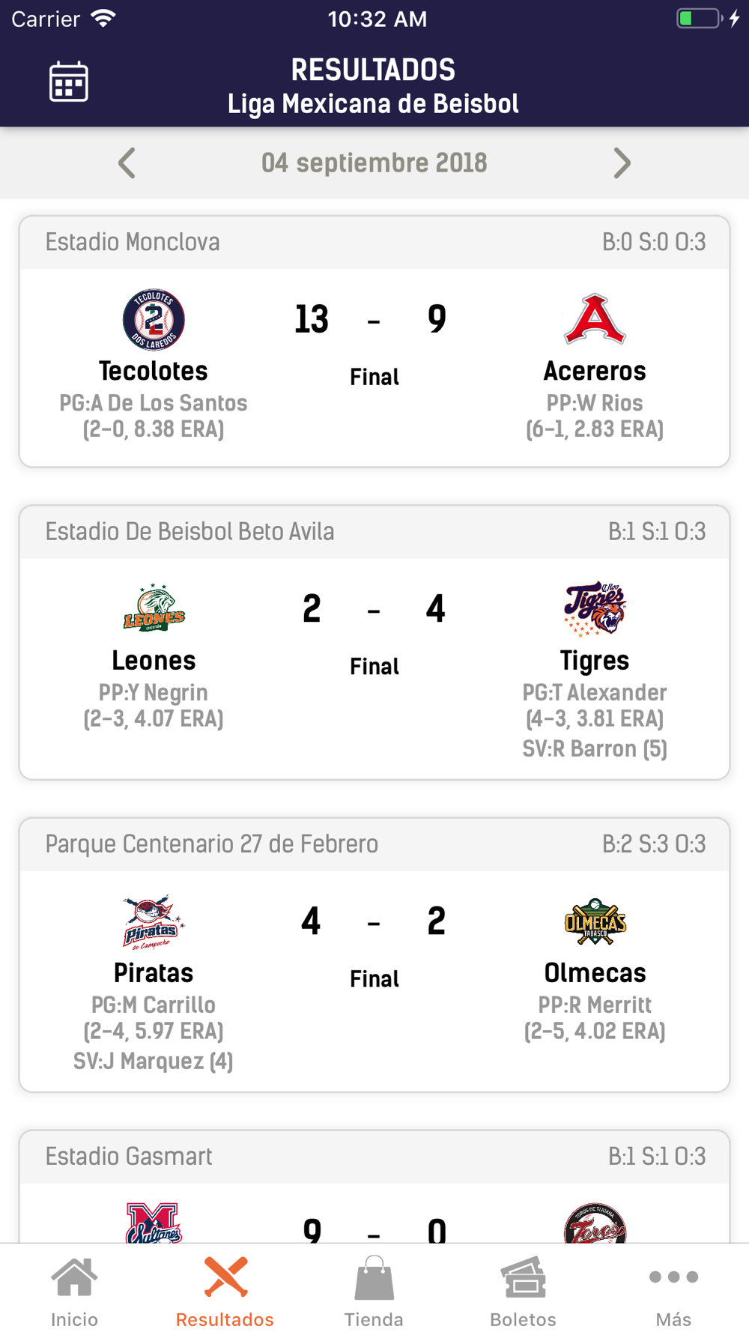Tap the Olmecas team logo

click(595, 921)
